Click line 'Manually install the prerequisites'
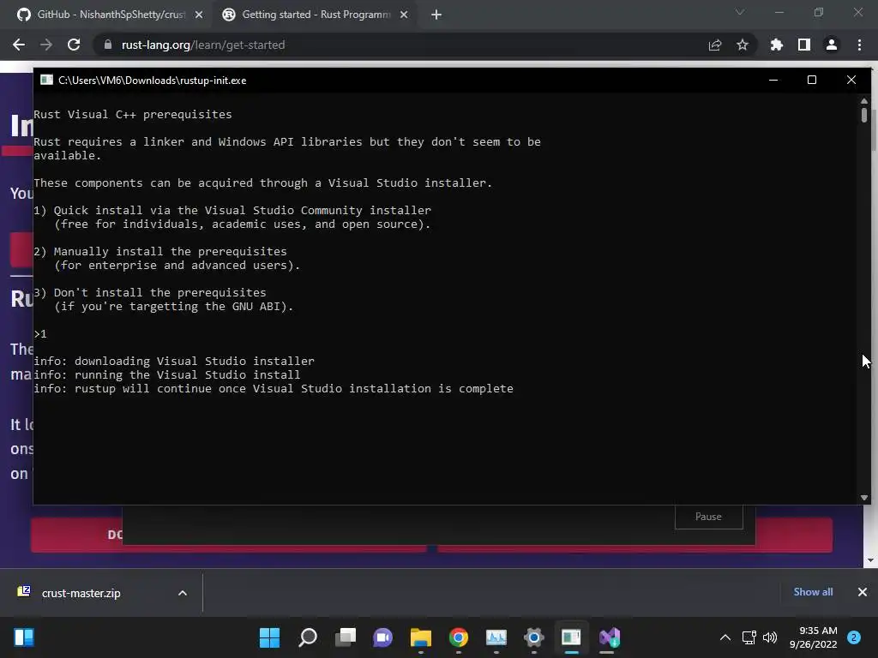 pos(171,251)
